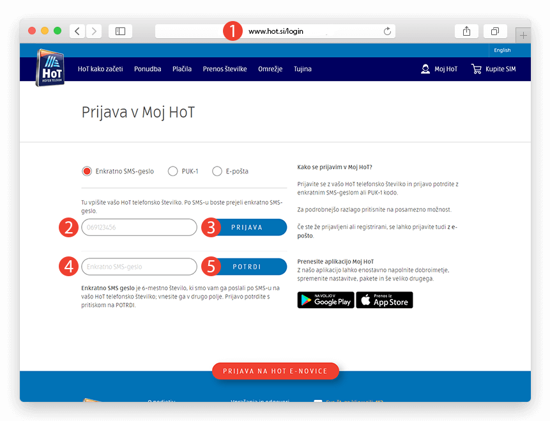Viewport: 550px width, 421px height.
Task: Open the Google Play store badge
Action: point(326,300)
